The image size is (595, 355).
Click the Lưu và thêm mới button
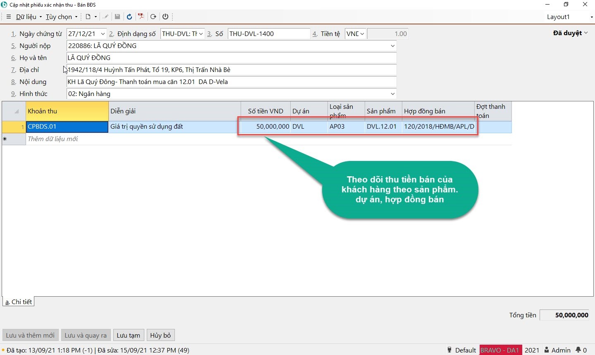click(x=30, y=336)
